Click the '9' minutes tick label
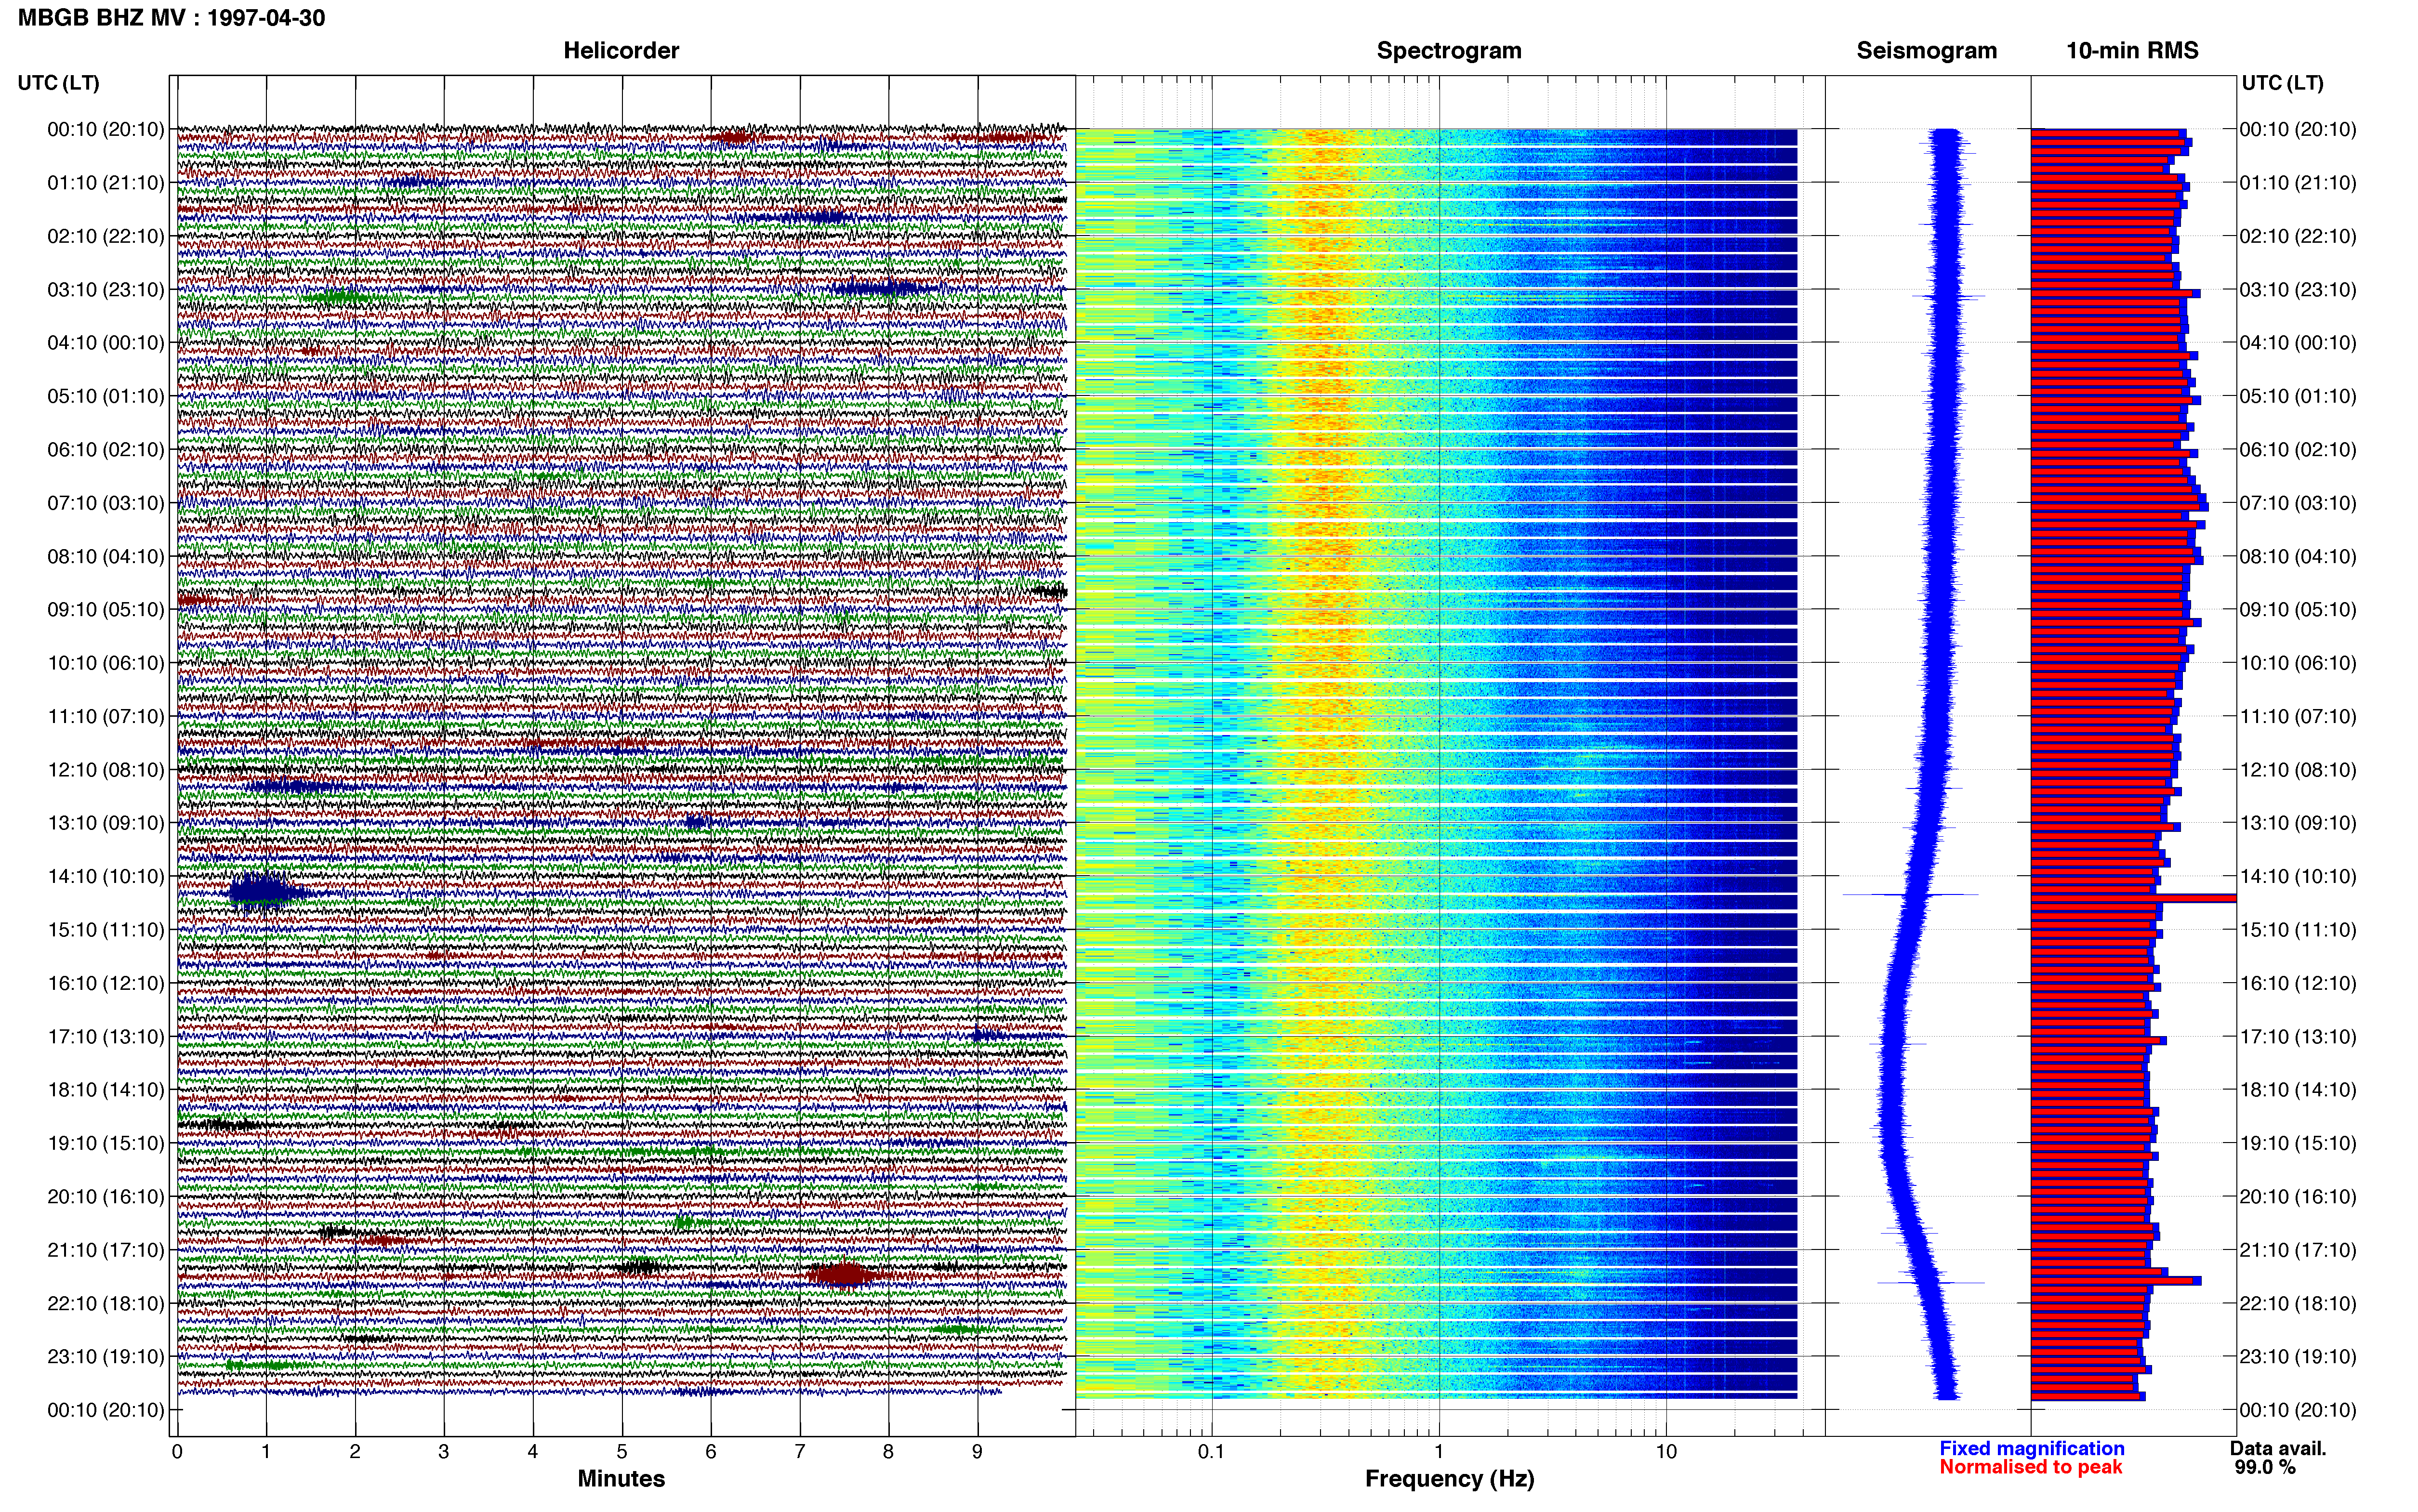The height and width of the screenshot is (1512, 2418). click(x=977, y=1452)
